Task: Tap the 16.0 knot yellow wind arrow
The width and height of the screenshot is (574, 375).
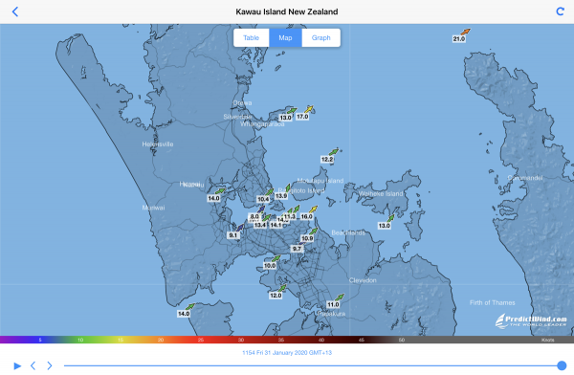Action: [313, 210]
